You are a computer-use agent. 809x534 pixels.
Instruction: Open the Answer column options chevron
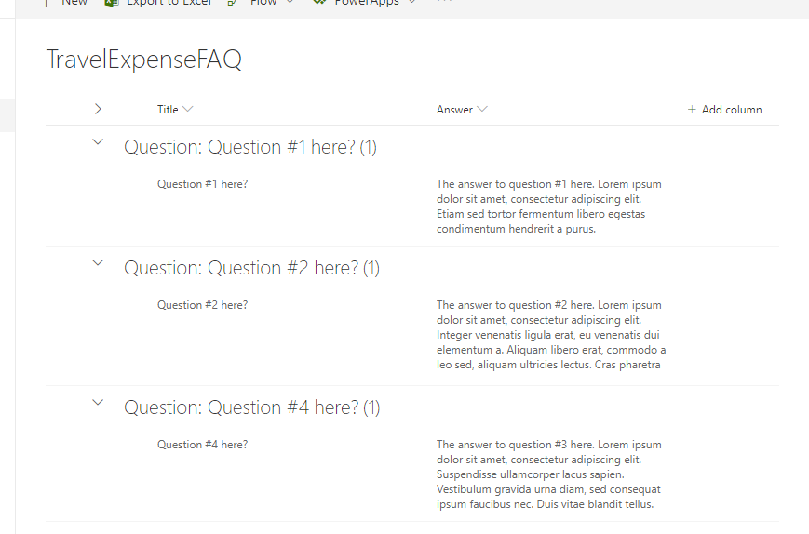(482, 109)
